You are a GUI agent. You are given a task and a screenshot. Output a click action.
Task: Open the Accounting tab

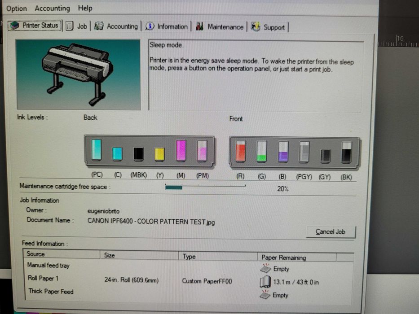[116, 26]
